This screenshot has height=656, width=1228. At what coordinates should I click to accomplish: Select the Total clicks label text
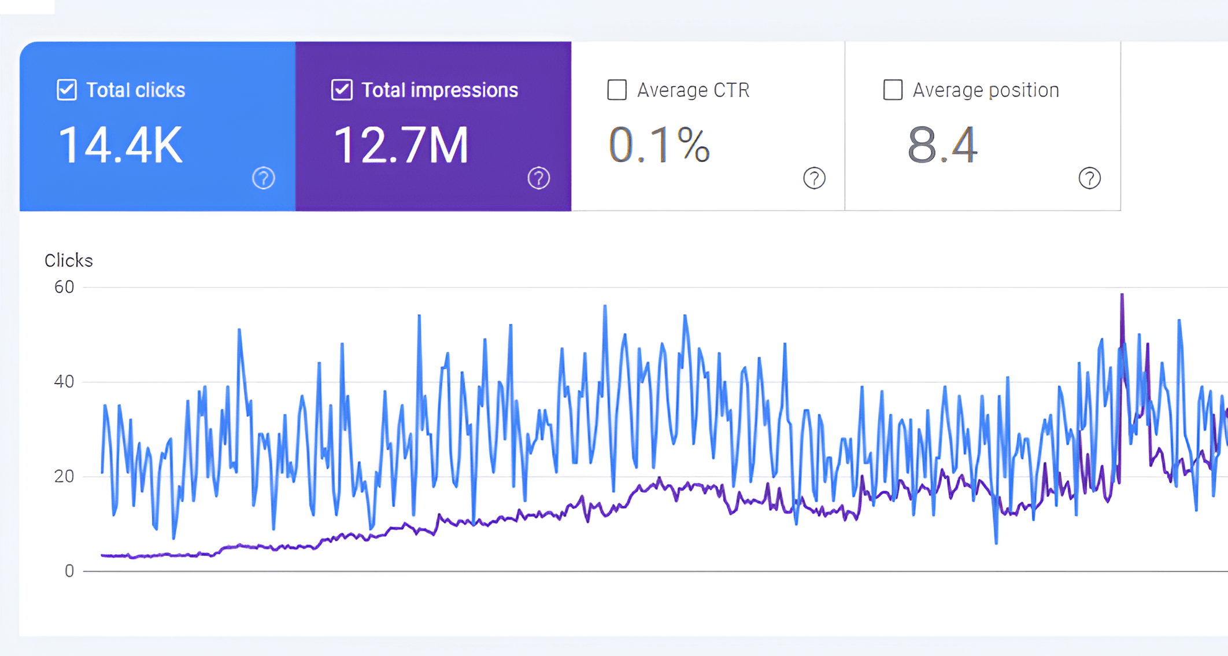point(135,90)
